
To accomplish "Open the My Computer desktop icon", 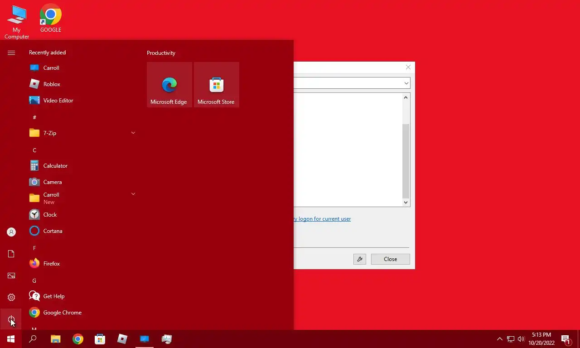I will pos(17,22).
